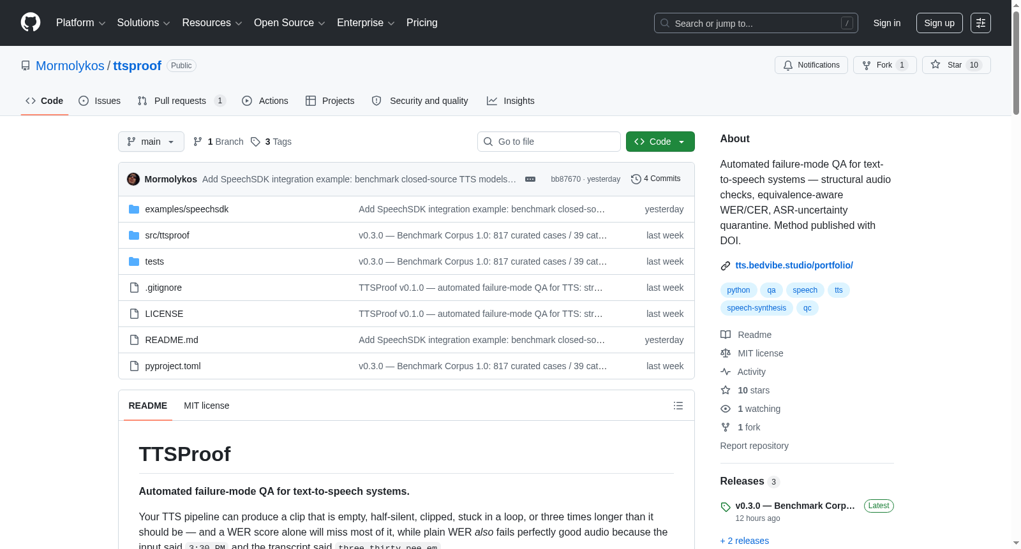Screen dimensions: 1021x549
Task: Click the Sign in link
Action: [x=887, y=23]
